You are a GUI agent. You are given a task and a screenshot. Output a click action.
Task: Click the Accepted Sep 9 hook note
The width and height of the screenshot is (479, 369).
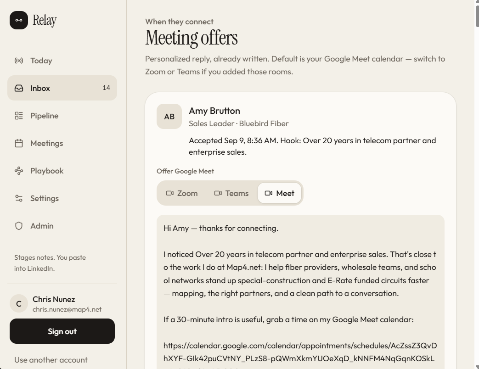[x=312, y=146]
